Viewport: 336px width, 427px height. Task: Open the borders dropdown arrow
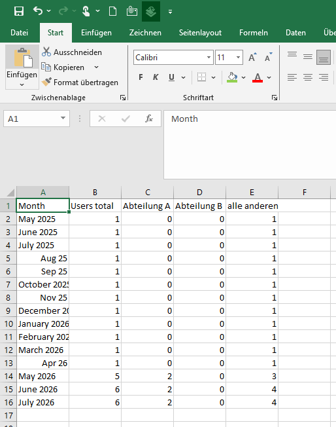tap(213, 78)
